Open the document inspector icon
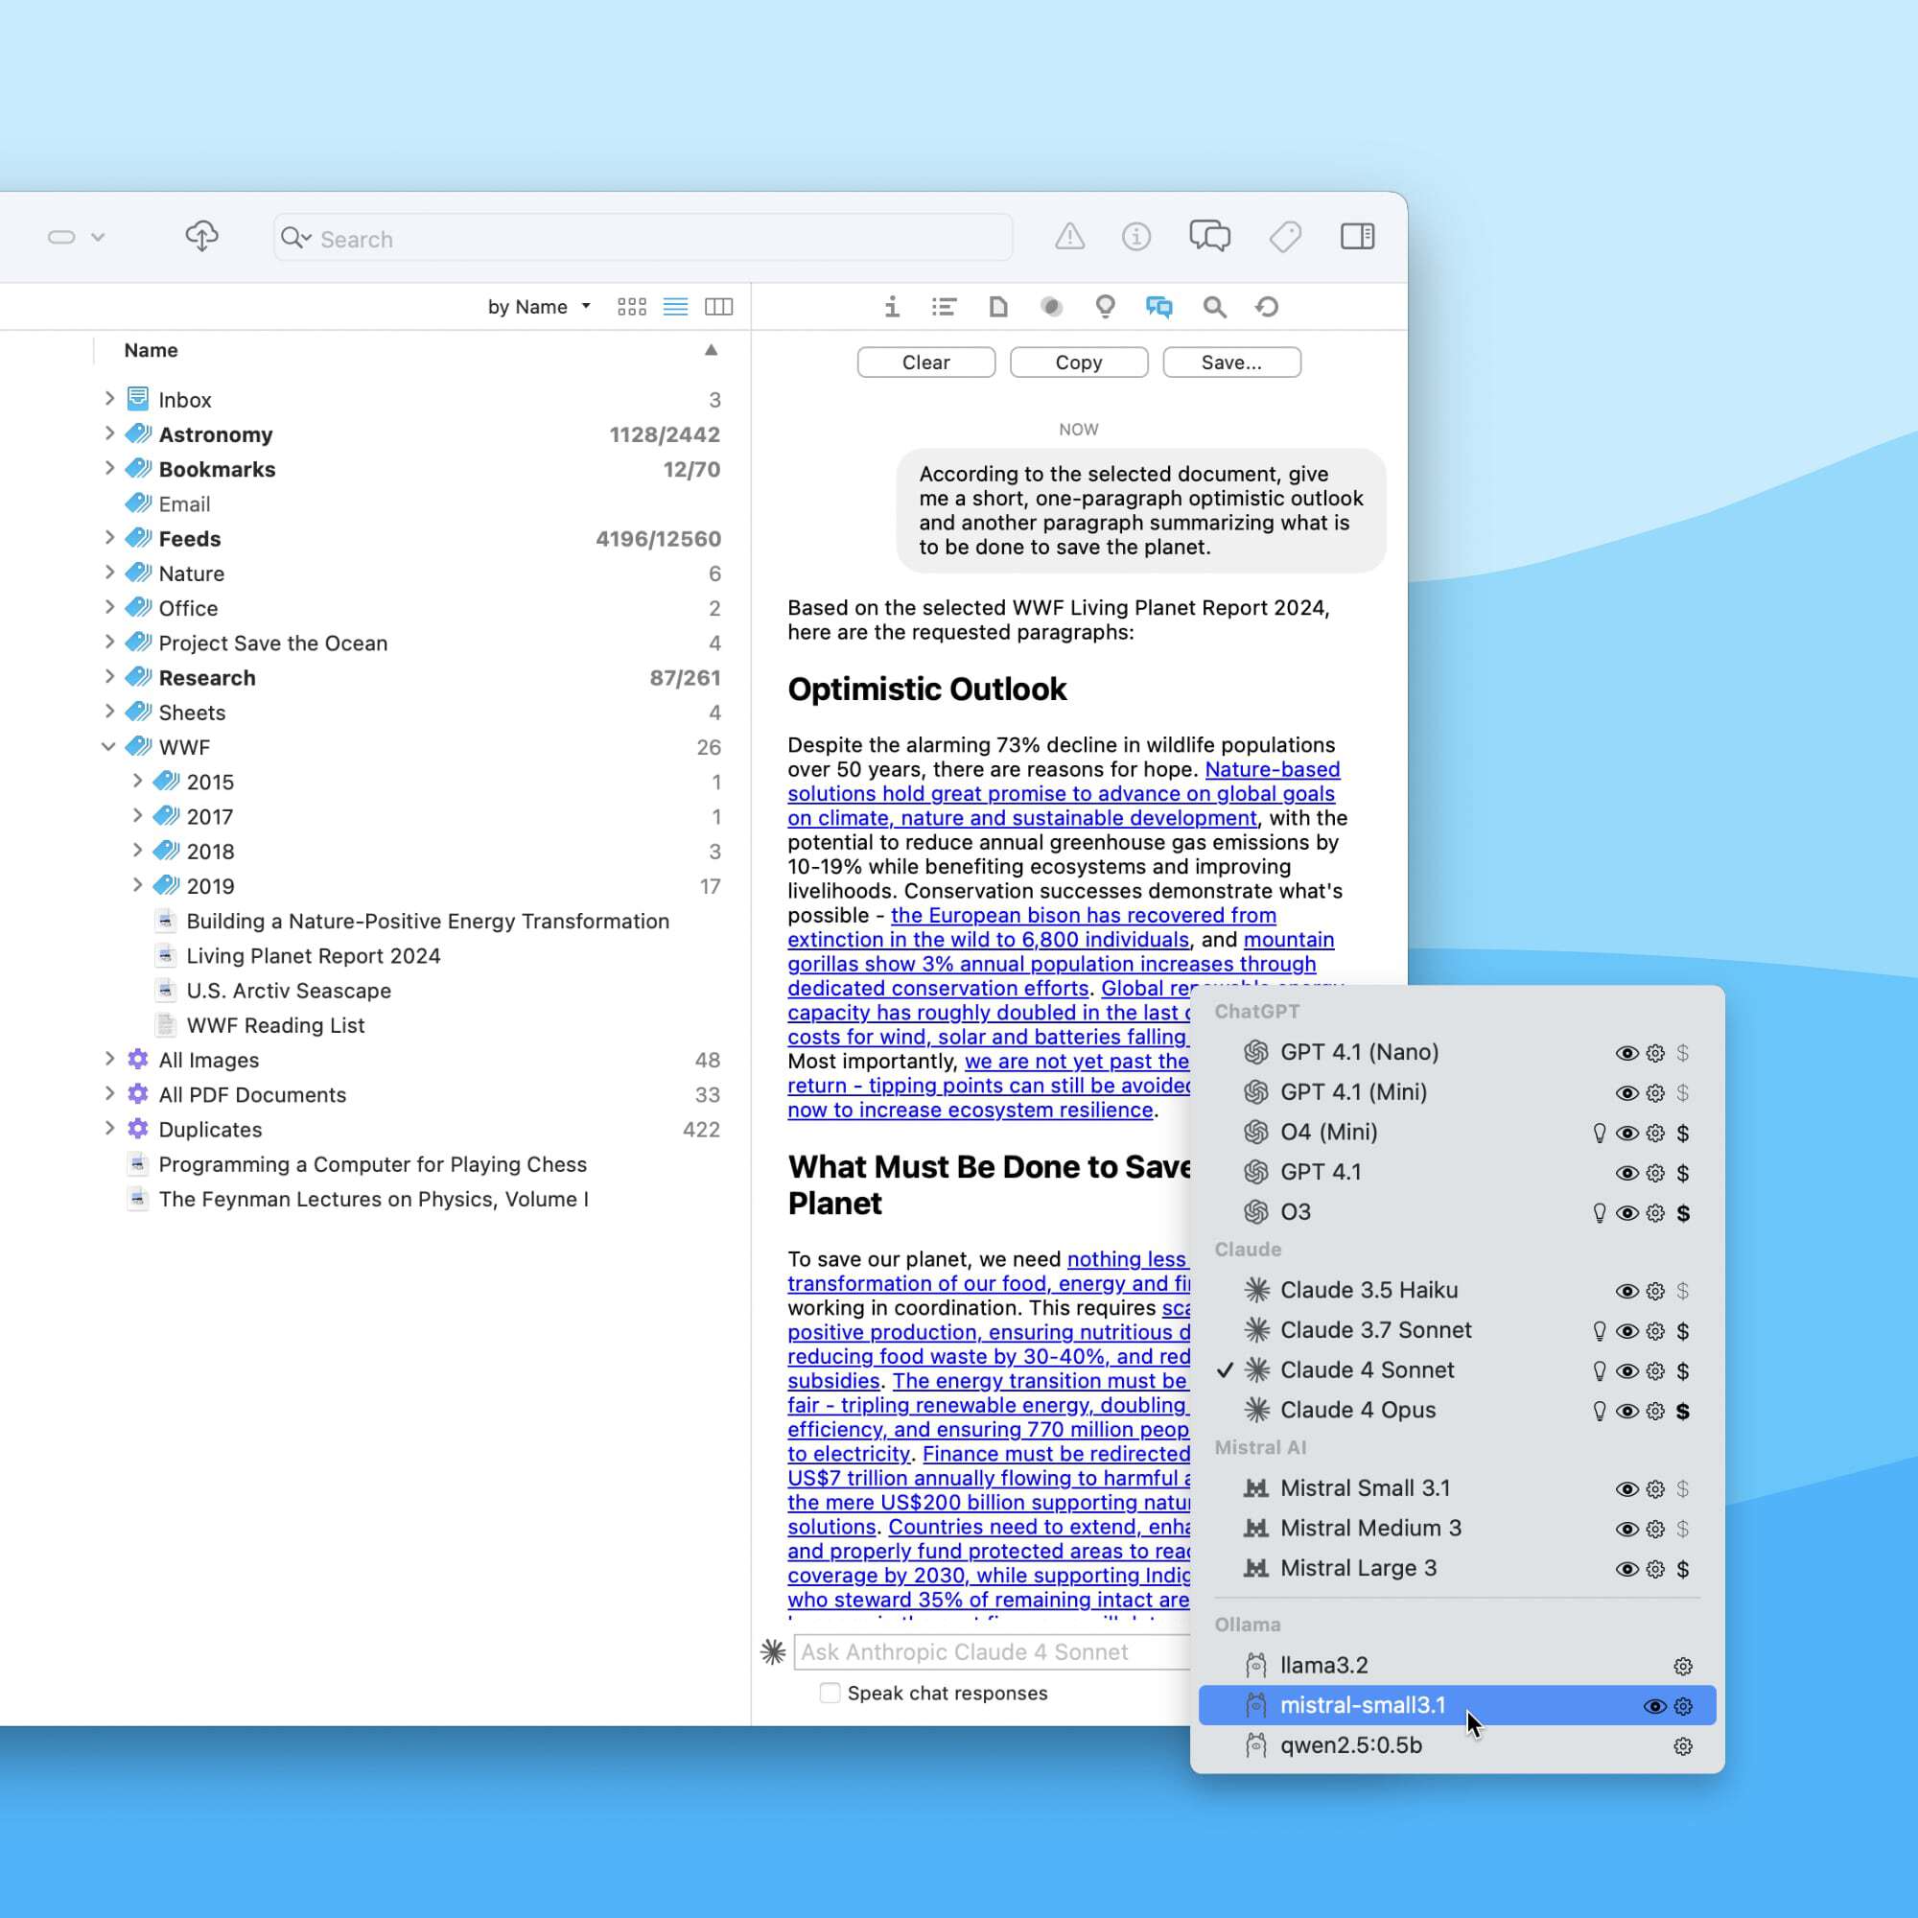The image size is (1918, 1918). pos(997,307)
